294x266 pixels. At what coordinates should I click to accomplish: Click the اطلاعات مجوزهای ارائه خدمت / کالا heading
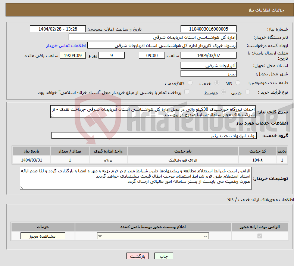(x=260, y=200)
